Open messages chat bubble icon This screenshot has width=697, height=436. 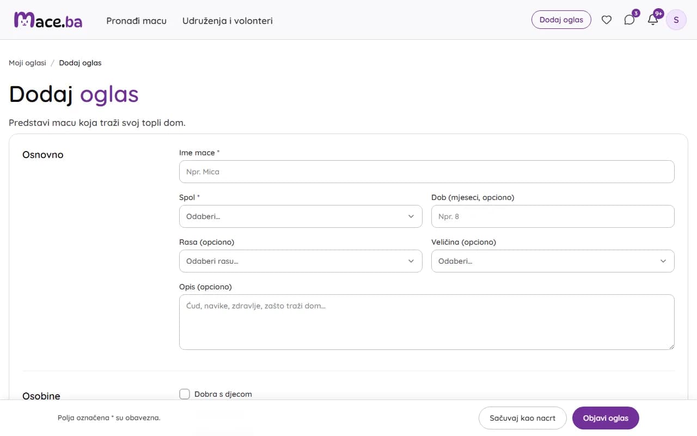point(629,20)
